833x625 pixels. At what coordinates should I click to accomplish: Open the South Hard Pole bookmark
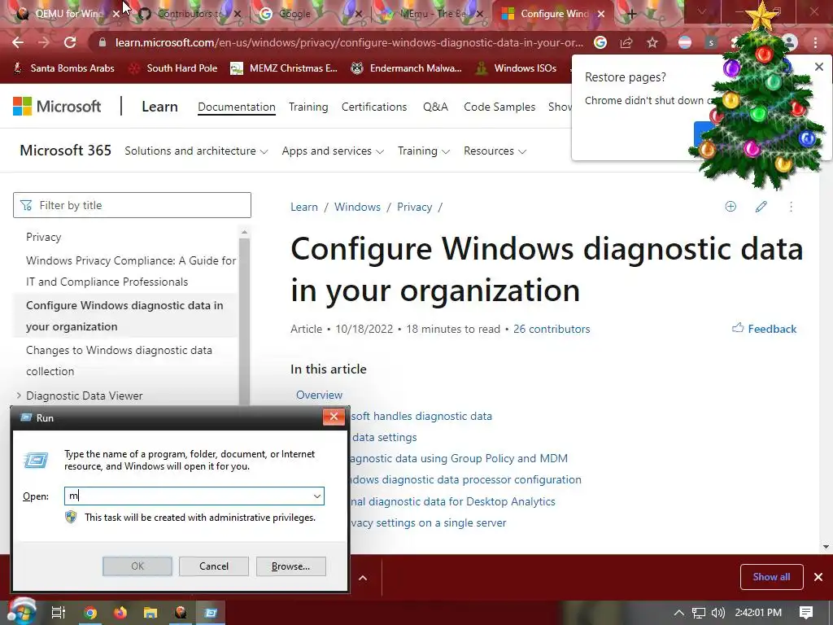tap(173, 68)
